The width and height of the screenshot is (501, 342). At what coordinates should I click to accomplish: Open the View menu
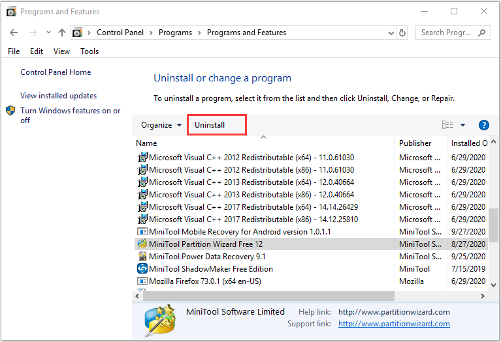click(x=61, y=51)
